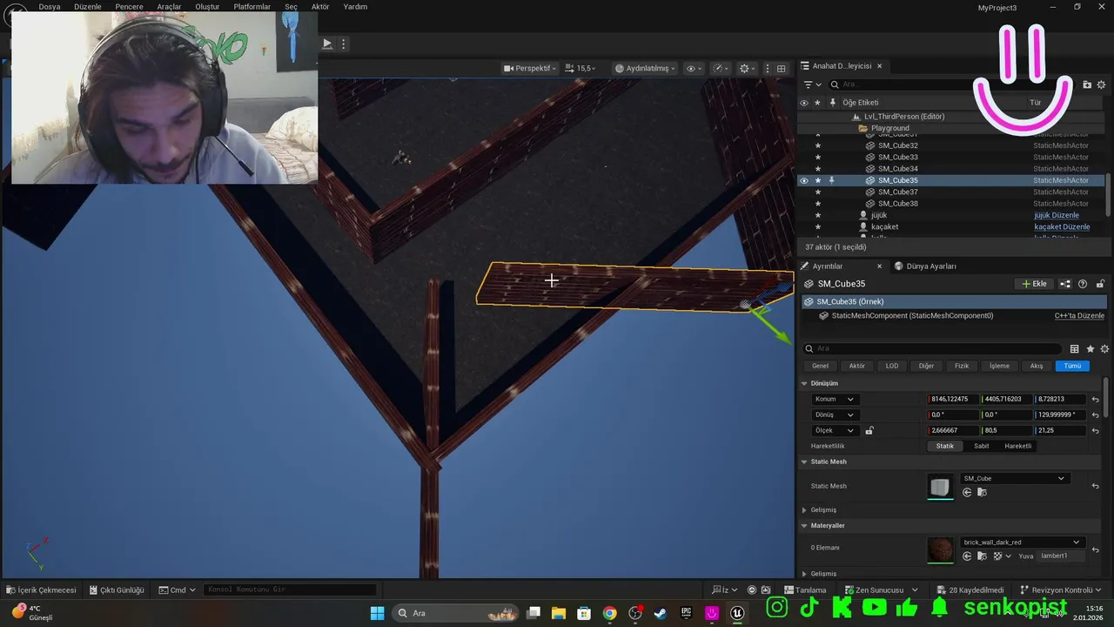Click the play level button in toolbar
Viewport: 1114px width, 627px height.
click(x=327, y=44)
